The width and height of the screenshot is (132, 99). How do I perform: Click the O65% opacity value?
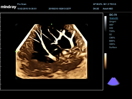[112, 44]
